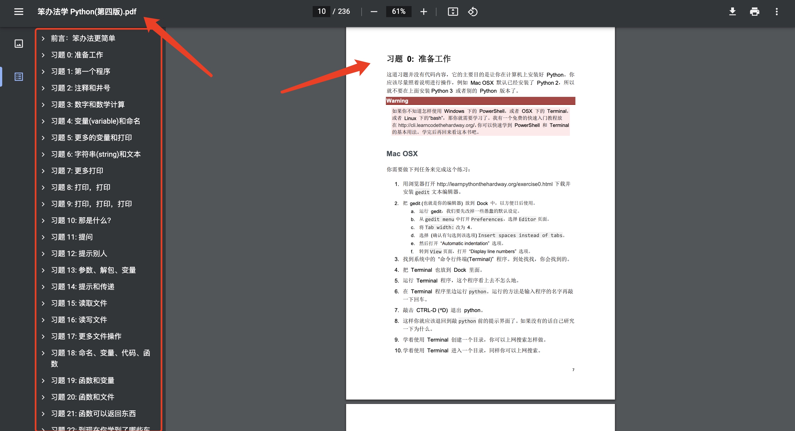The height and width of the screenshot is (431, 795).
Task: Click the 61% zoom level field
Action: pyautogui.click(x=398, y=12)
